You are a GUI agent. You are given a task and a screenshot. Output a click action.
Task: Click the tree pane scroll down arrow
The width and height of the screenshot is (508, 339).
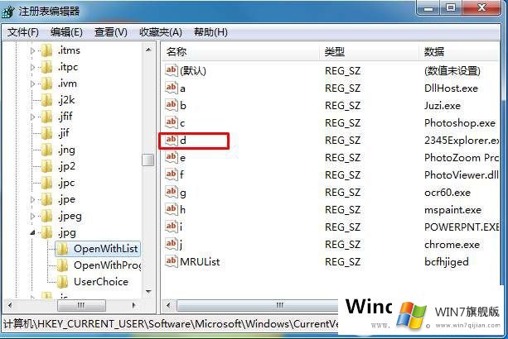[148, 292]
